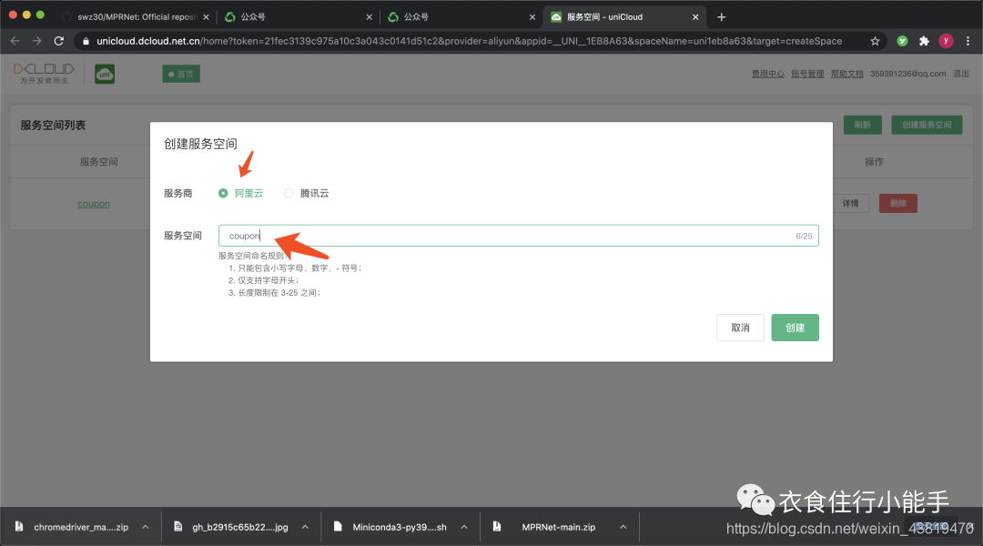
Task: Reload the current page
Action: point(59,41)
